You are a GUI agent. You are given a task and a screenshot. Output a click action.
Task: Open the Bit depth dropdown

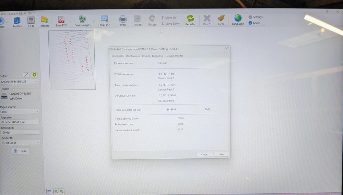point(20,143)
